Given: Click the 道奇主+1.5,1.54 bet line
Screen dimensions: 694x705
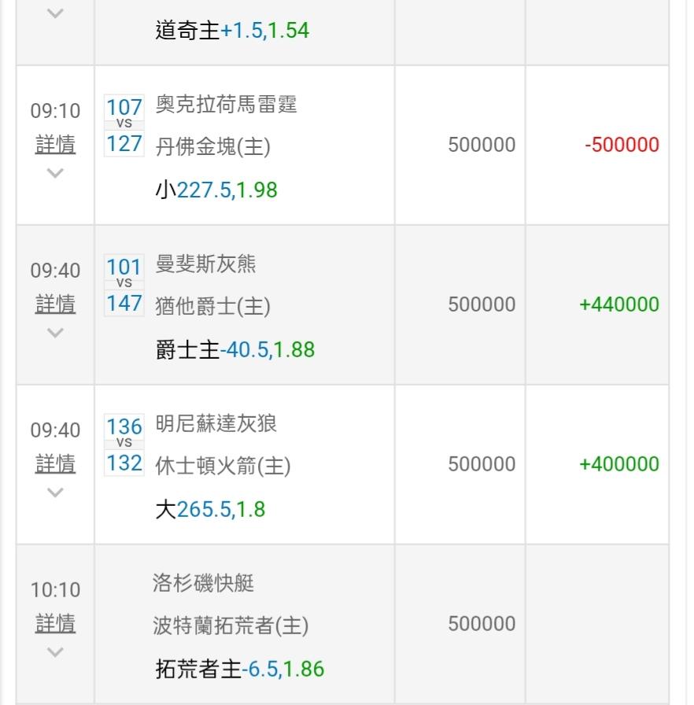Looking at the screenshot, I should pos(232,31).
